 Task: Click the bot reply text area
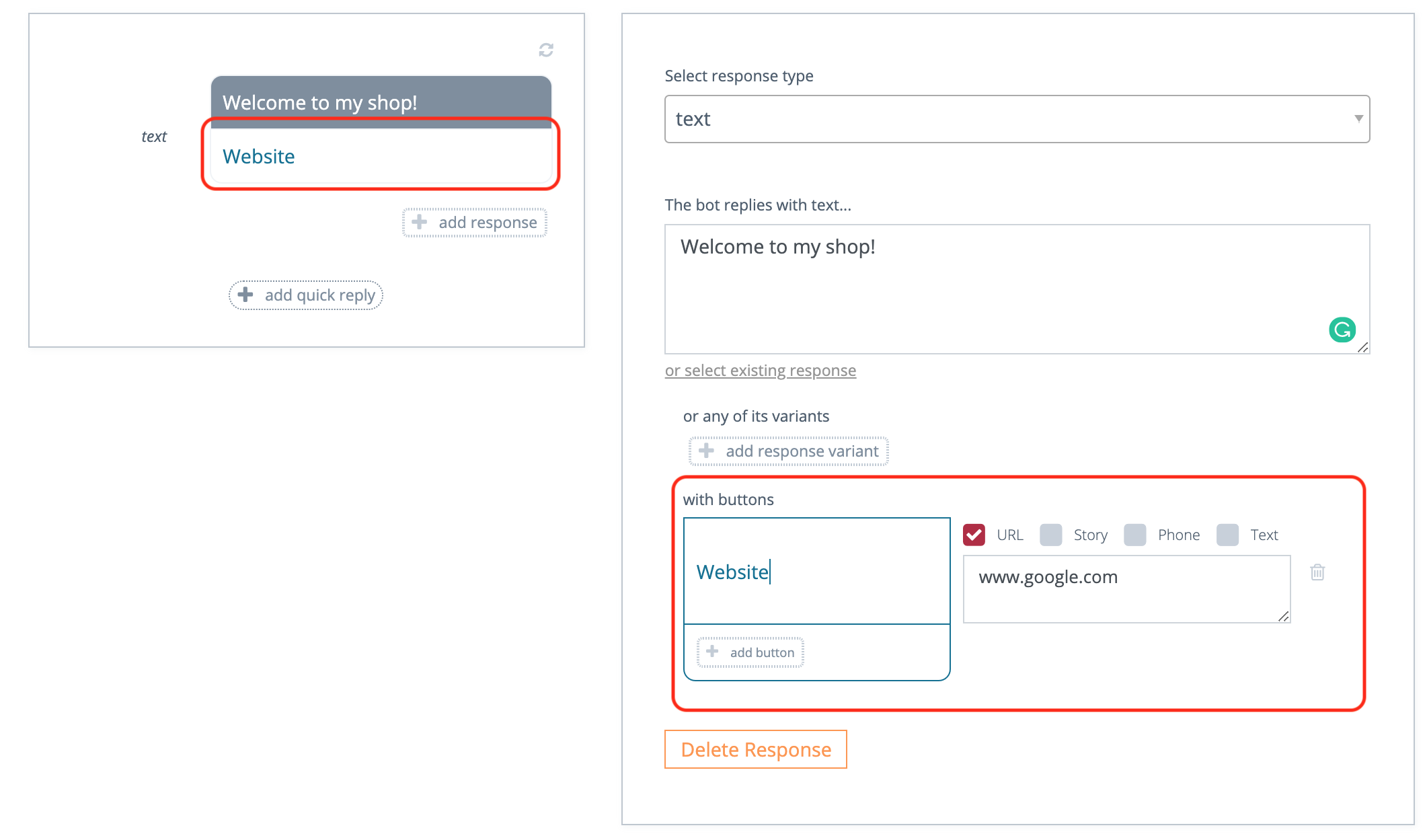click(1017, 289)
